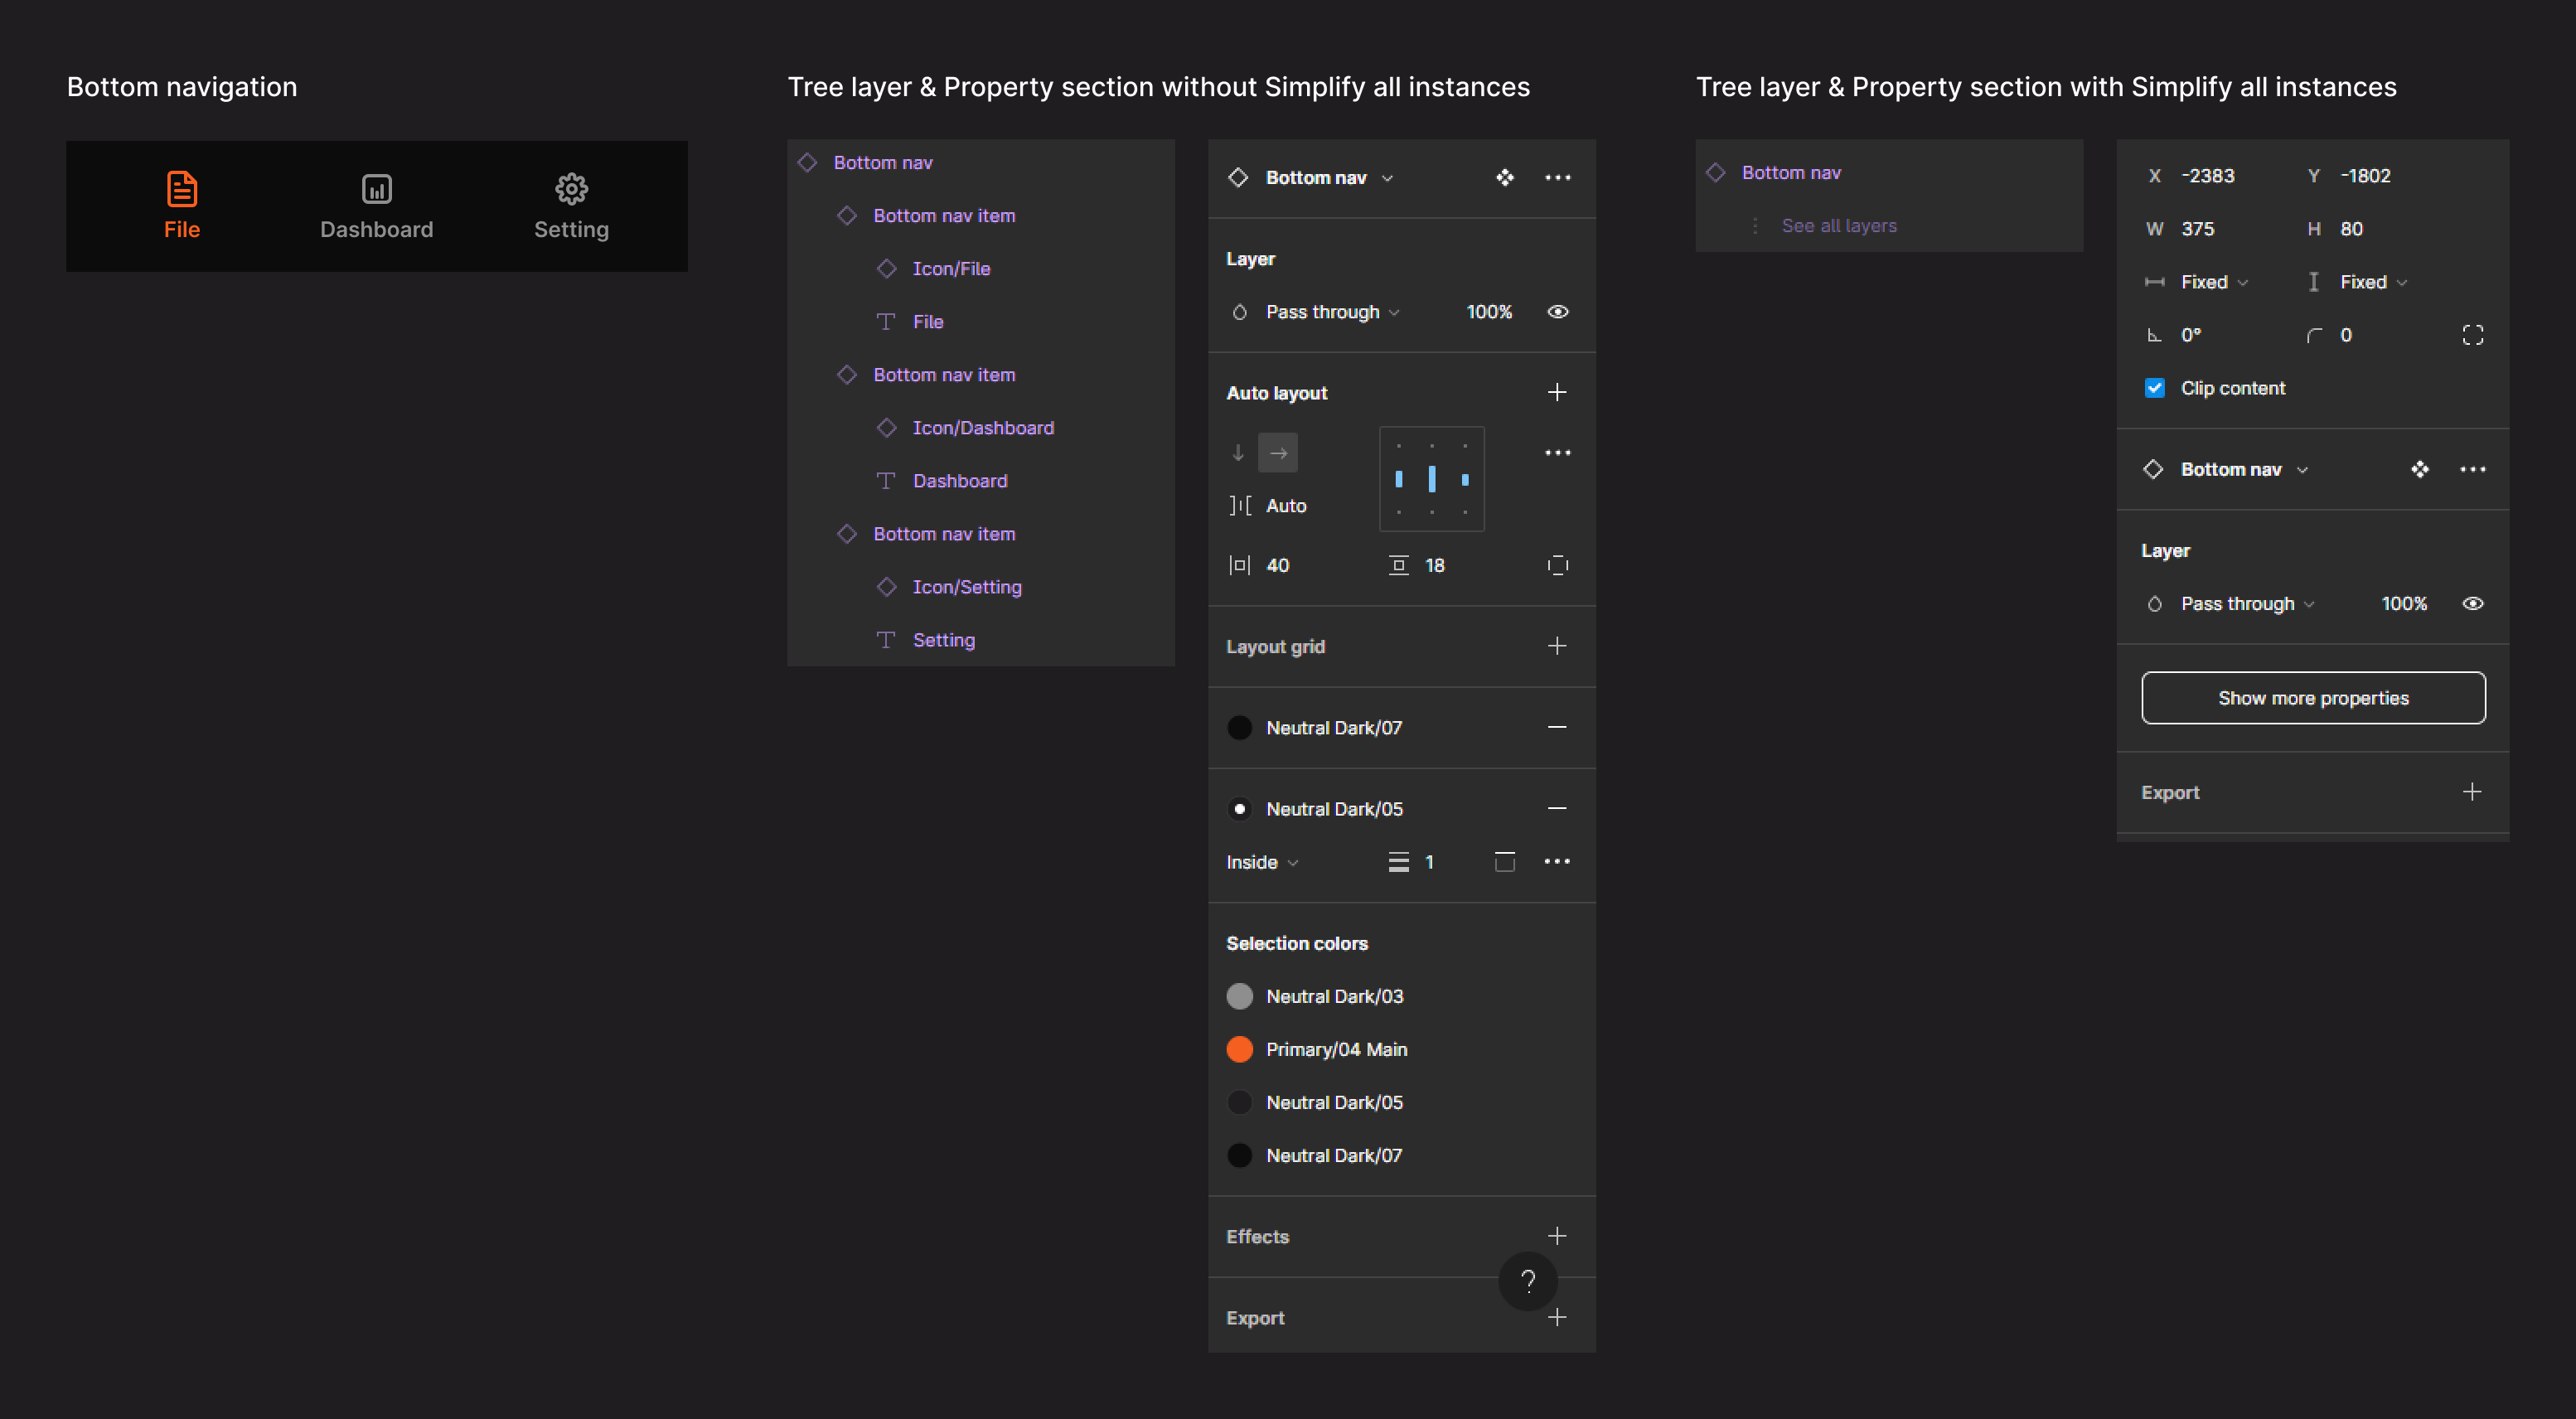Click See all layers

pos(1838,225)
